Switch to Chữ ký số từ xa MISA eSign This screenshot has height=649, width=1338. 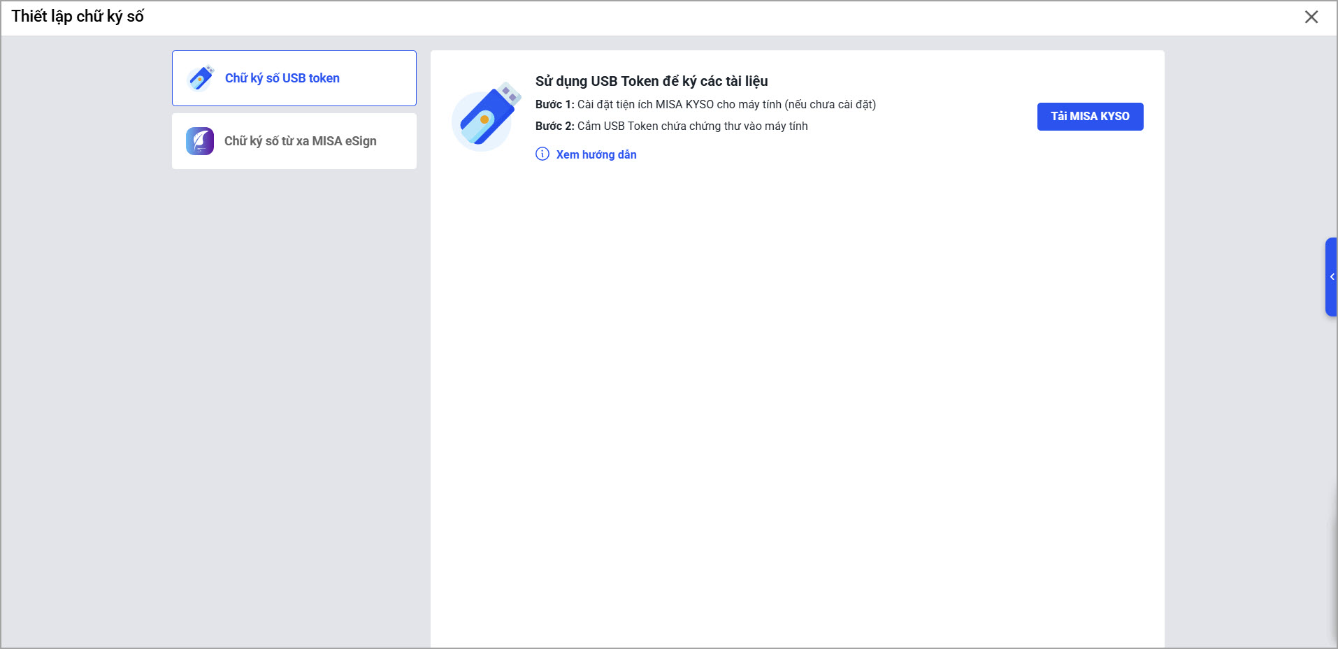click(x=300, y=141)
